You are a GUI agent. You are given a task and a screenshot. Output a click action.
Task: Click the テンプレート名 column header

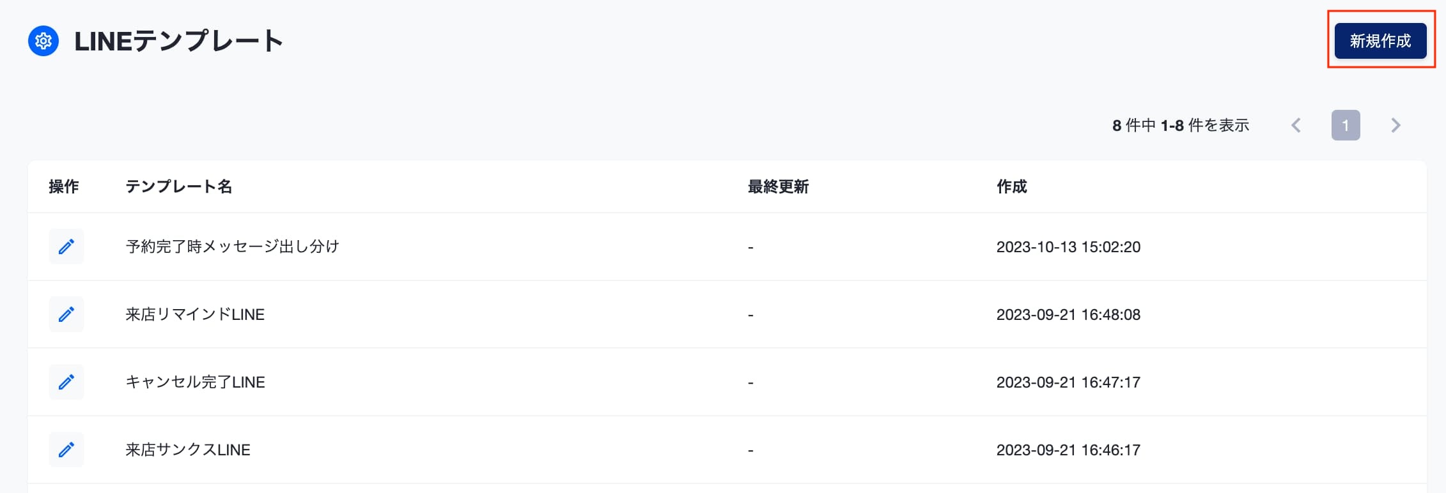178,186
